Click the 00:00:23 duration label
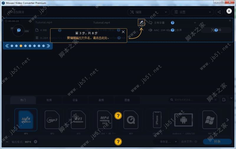Screen dimensions: 236x149 click(12, 21)
